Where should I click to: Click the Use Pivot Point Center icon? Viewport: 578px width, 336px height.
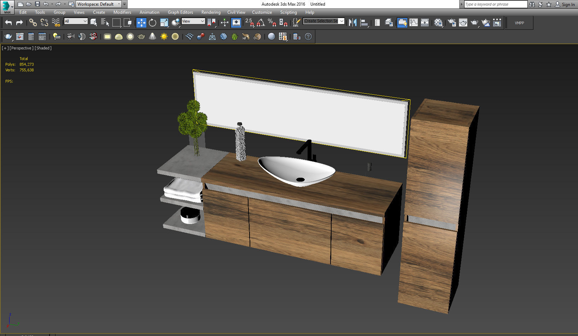tap(212, 23)
